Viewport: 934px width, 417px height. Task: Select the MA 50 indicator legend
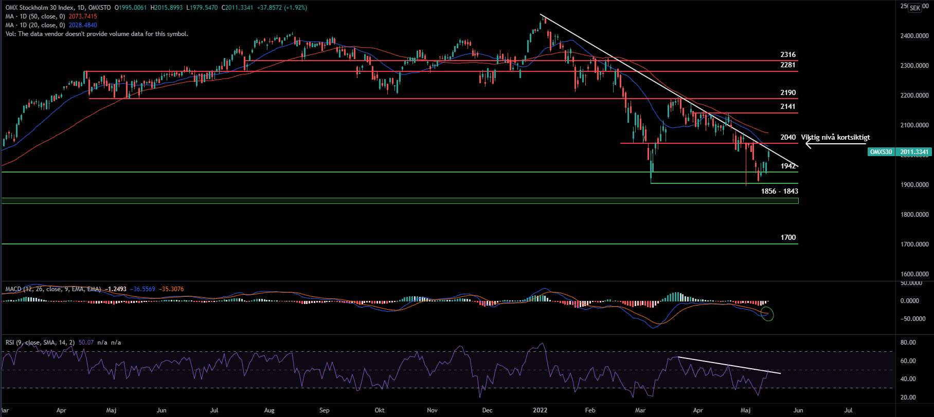point(36,16)
